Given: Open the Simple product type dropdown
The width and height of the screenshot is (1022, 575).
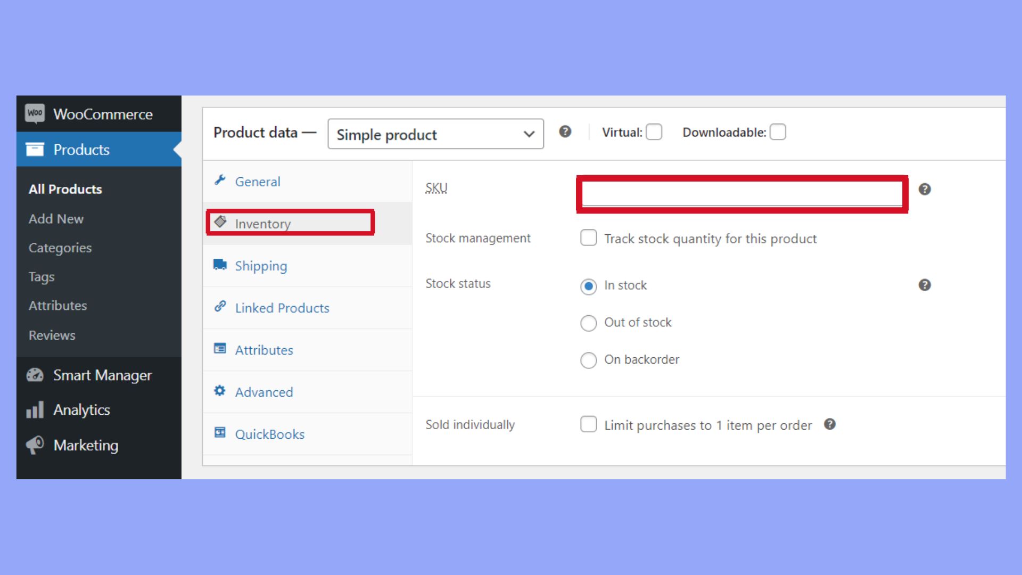Looking at the screenshot, I should [435, 134].
